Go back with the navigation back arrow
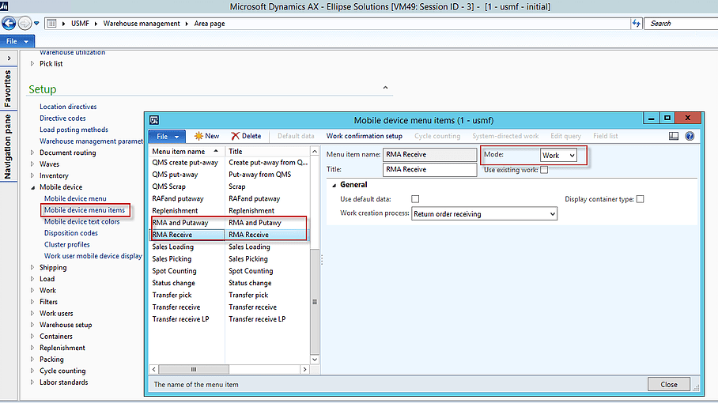718x403 pixels. pyautogui.click(x=9, y=23)
